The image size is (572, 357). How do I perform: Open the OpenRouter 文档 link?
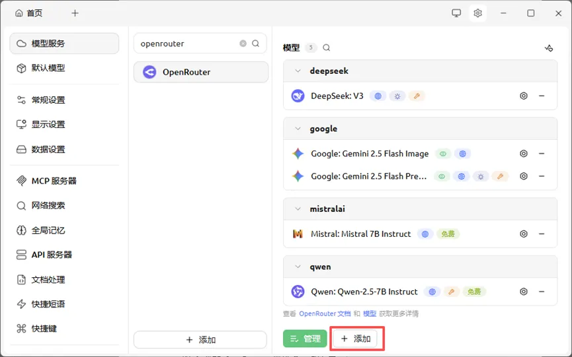tap(325, 313)
